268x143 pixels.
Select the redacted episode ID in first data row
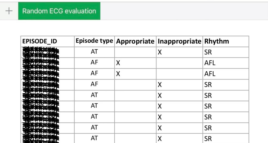(41, 52)
